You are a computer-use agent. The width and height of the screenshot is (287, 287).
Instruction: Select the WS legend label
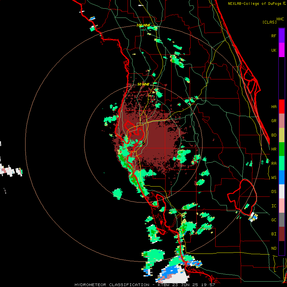274,178
